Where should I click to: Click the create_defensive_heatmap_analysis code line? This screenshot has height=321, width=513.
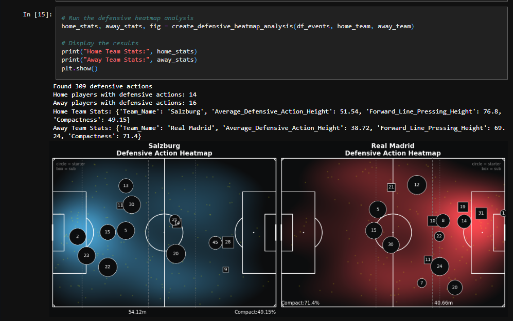coord(238,26)
